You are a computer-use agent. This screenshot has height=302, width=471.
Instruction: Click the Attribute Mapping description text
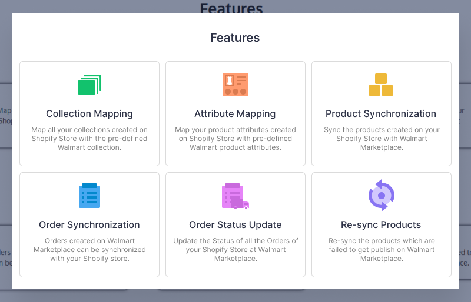(x=235, y=139)
